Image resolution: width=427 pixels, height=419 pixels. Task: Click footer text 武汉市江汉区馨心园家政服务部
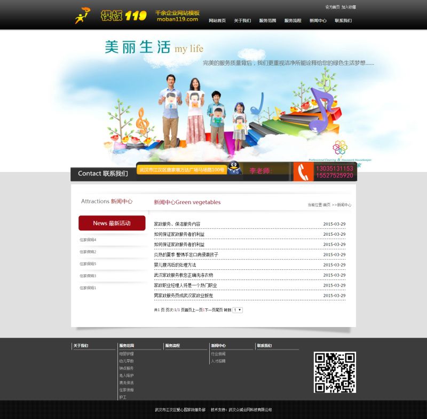tap(180, 410)
